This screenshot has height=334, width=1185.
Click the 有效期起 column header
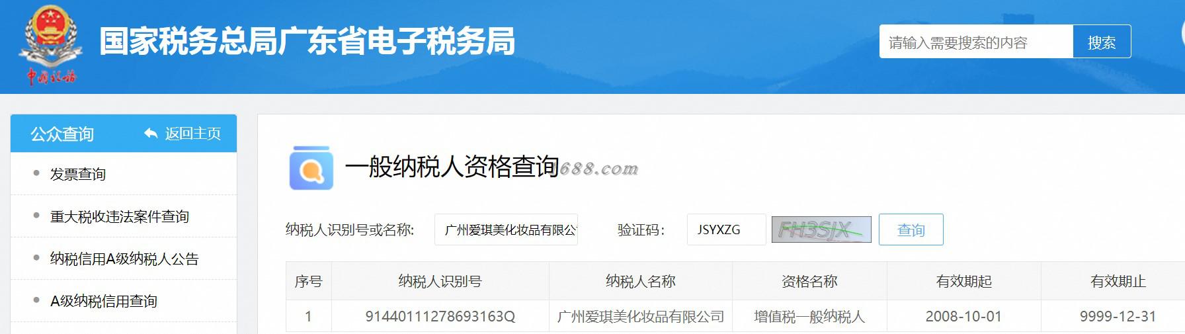point(964,281)
